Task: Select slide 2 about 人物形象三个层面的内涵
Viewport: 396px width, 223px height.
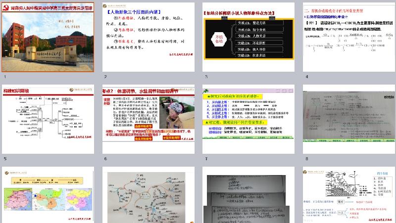Action: [148, 37]
